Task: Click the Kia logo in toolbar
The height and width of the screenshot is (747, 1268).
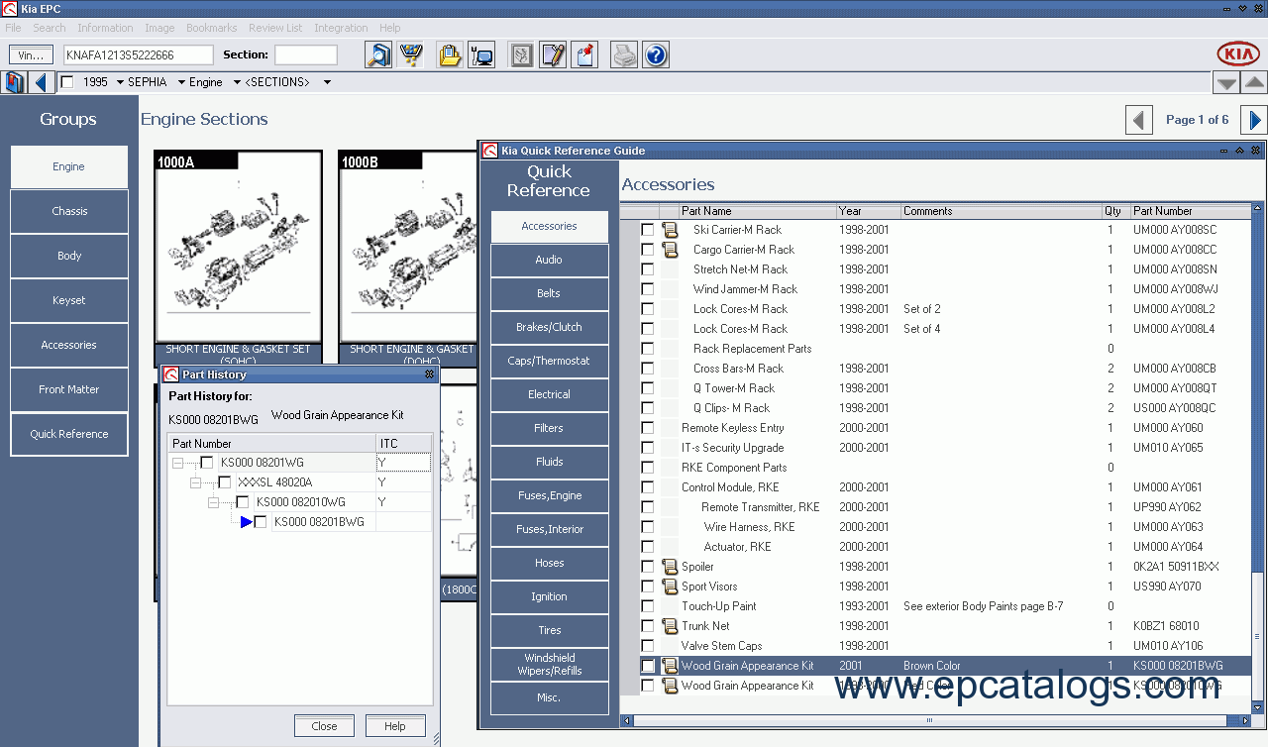Action: pos(1238,54)
